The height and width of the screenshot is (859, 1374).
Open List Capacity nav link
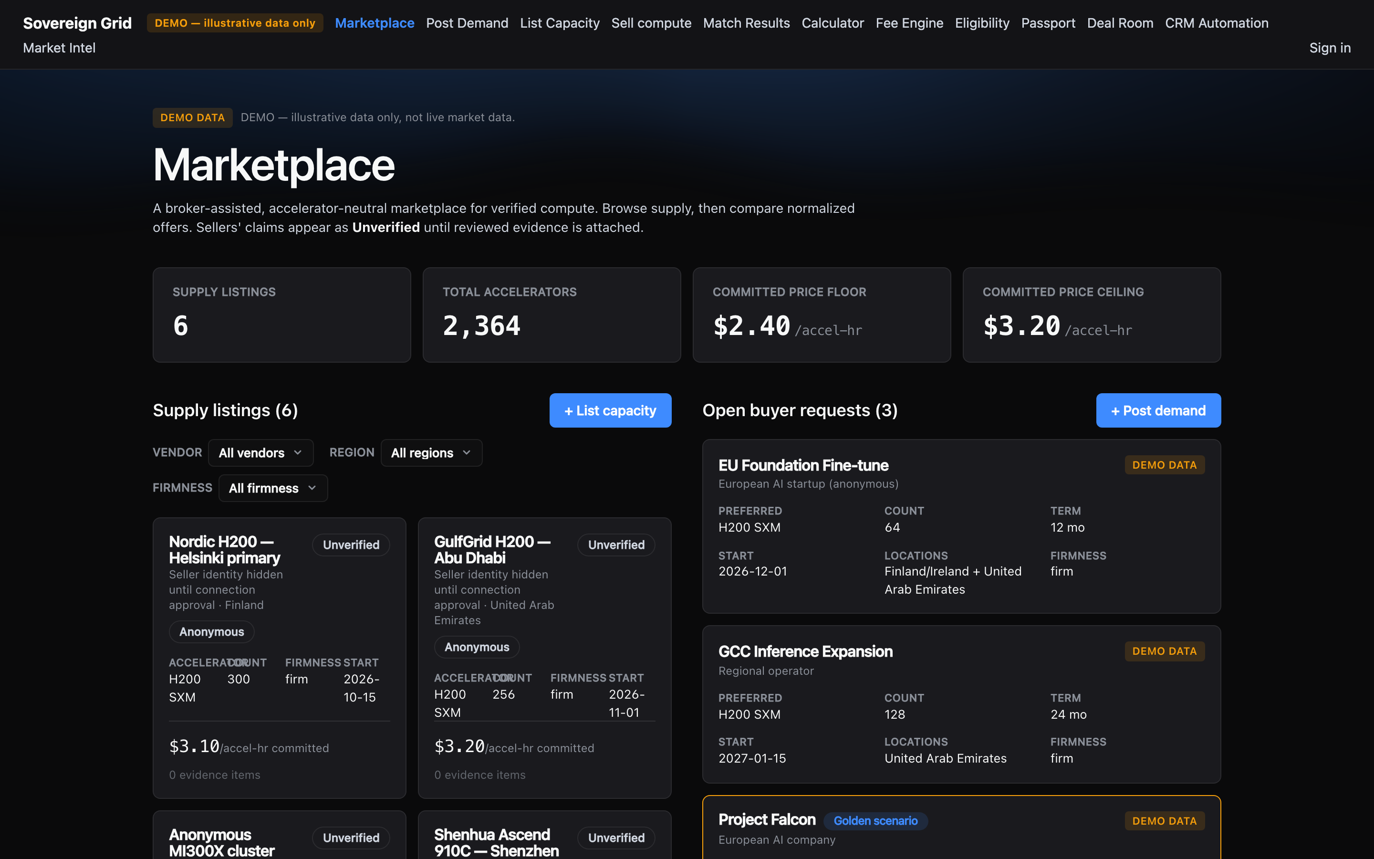(559, 23)
